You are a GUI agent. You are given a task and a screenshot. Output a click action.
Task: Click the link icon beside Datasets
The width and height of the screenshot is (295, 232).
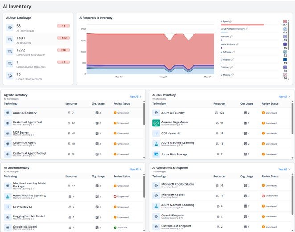[231, 37]
